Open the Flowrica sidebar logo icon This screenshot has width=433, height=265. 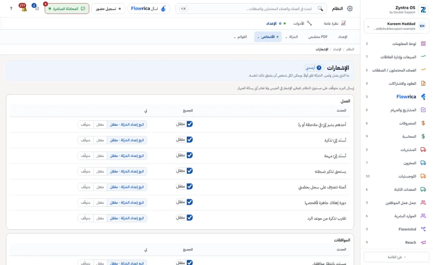coord(423,96)
